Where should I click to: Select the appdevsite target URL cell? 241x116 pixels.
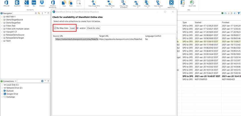[121, 39]
